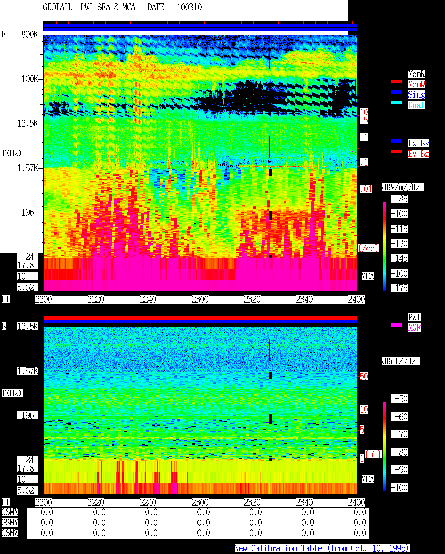Image resolution: width=445 pixels, height=554 pixels.
Task: Click the cyan Dual legend swatch
Action: [x=396, y=103]
